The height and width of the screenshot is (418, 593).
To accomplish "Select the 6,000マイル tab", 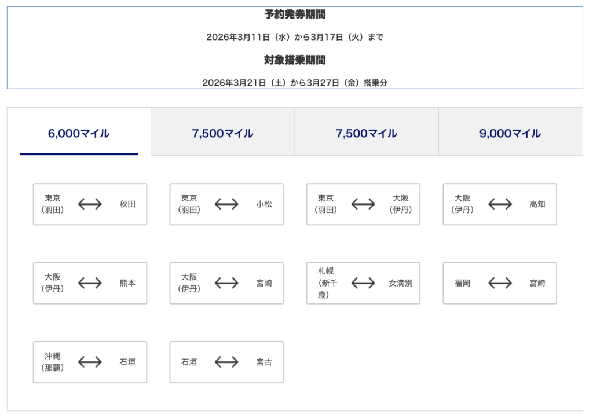I will coord(79,133).
